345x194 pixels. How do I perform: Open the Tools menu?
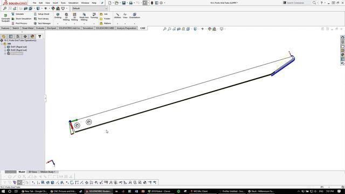pos(63,3)
